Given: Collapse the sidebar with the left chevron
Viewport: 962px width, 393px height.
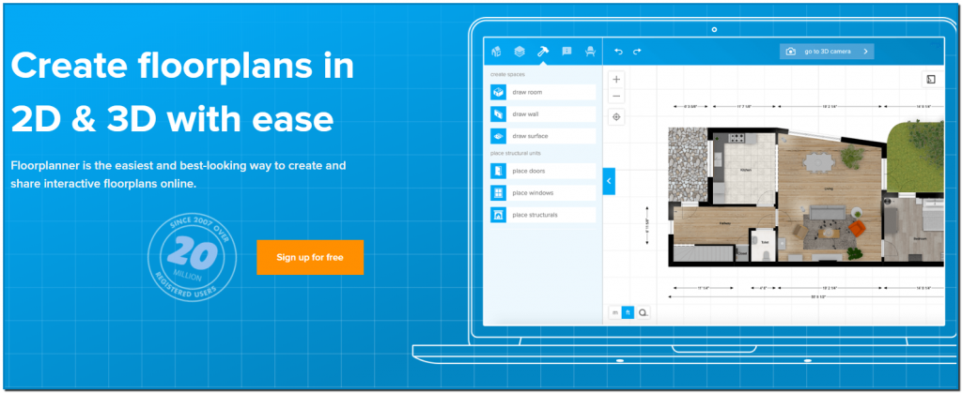Looking at the screenshot, I should tap(608, 180).
